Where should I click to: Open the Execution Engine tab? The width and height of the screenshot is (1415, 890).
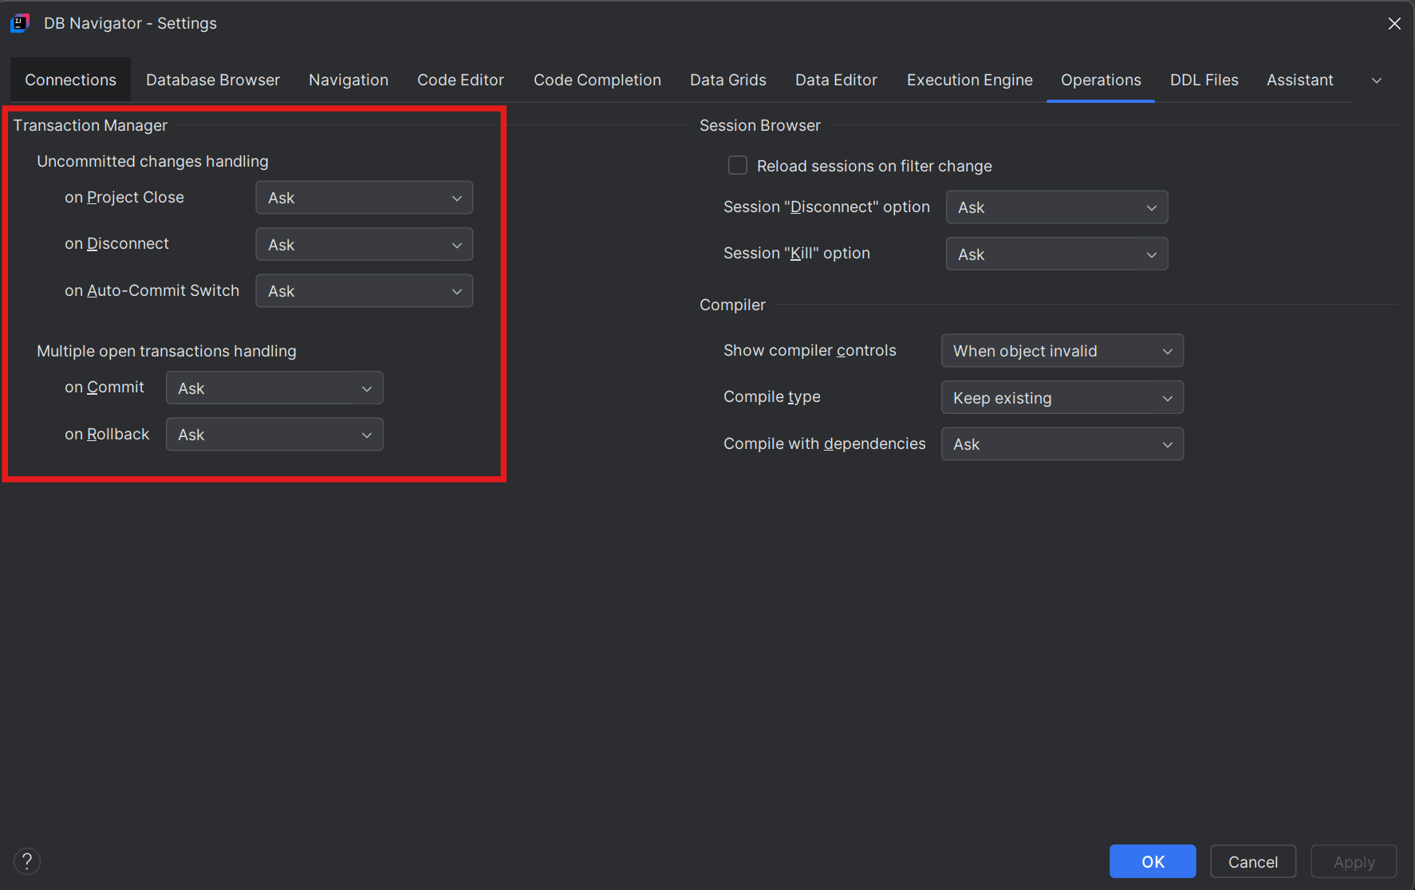pyautogui.click(x=969, y=80)
